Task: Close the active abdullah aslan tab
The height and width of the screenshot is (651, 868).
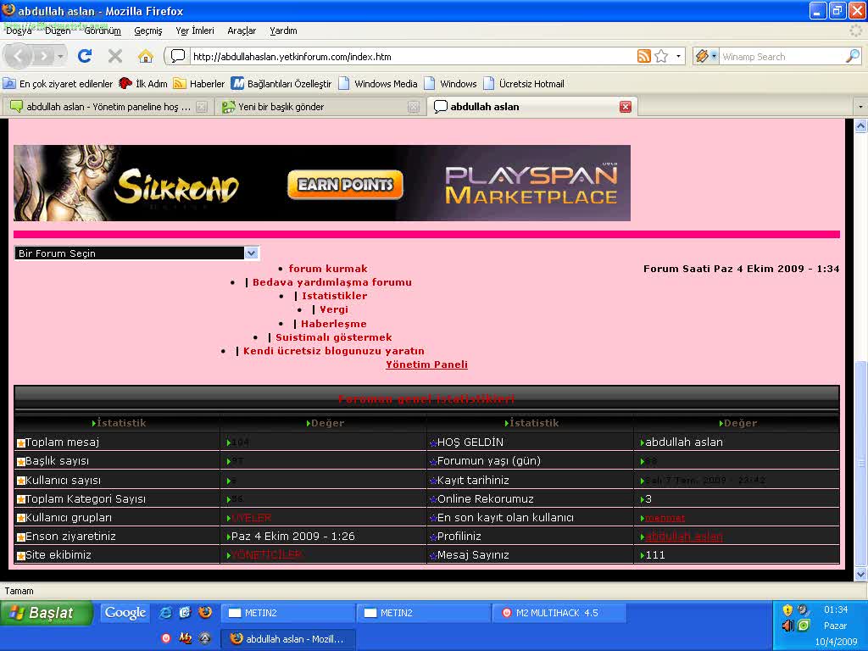Action: (x=626, y=107)
